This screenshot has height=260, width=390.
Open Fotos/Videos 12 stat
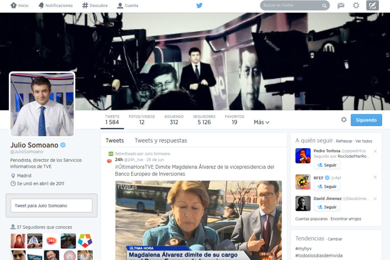pyautogui.click(x=142, y=120)
